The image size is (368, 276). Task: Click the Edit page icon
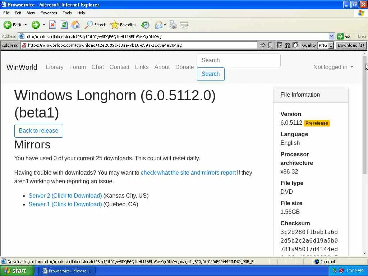click(x=184, y=25)
